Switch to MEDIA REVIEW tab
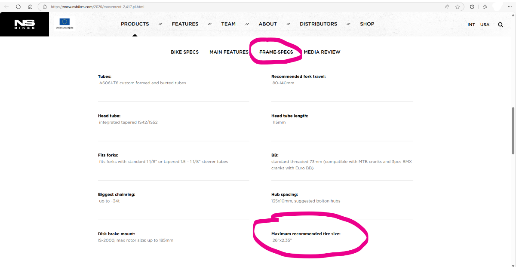 [322, 52]
